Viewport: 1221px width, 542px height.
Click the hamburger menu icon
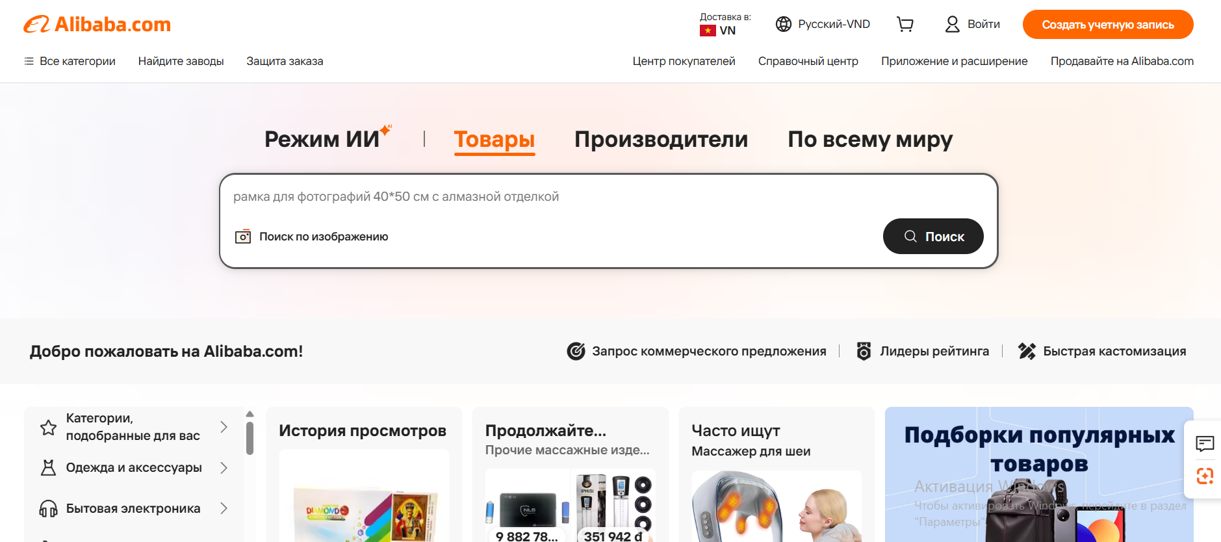(29, 61)
